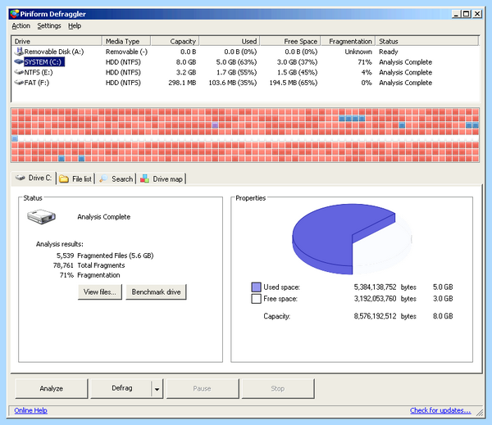The image size is (492, 425).
Task: Click the 5,539 Fragmented Files (5.6 GB) text
Action: pos(105,255)
